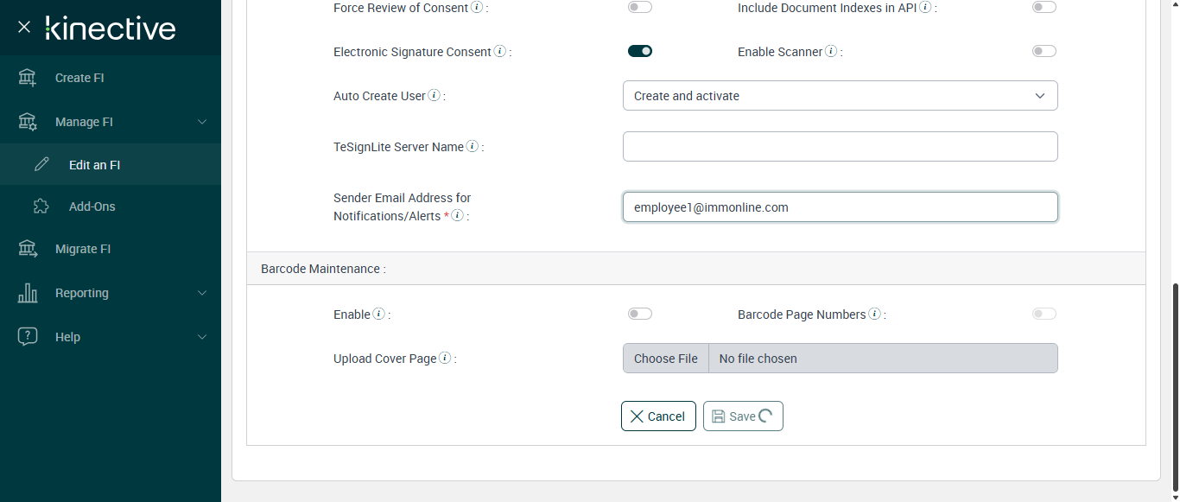Collapse the Manage FI menu chevron
Screen dimensions: 1180x502
coord(202,122)
